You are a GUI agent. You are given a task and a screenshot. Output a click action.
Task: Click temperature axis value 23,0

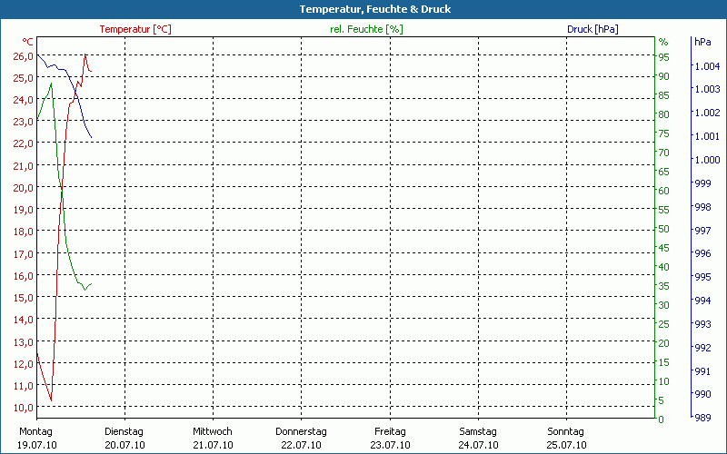pyautogui.click(x=24, y=122)
